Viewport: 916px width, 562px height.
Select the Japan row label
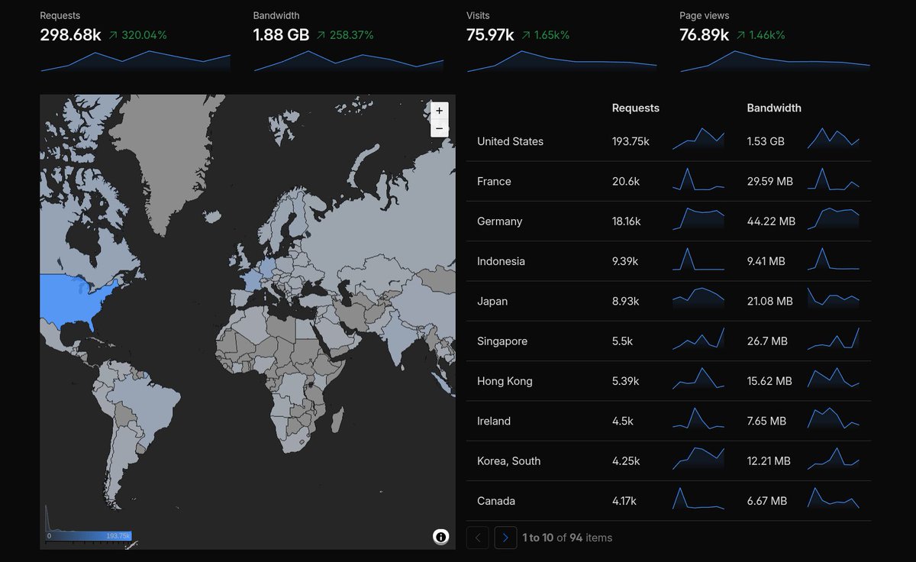pos(492,301)
